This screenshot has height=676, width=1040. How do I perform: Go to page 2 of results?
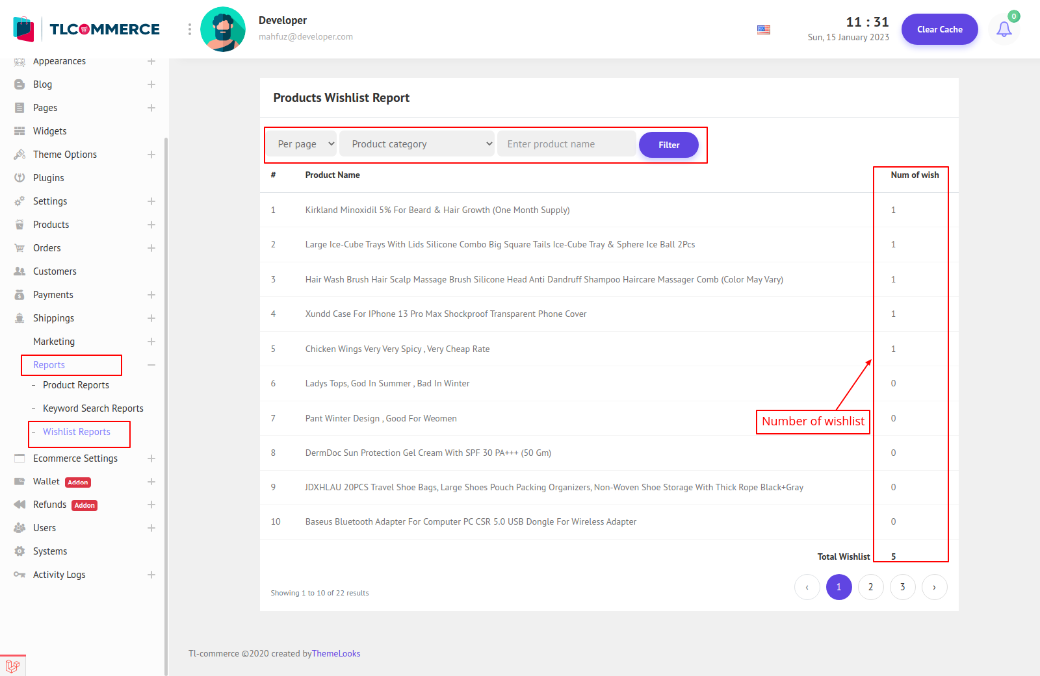point(870,587)
